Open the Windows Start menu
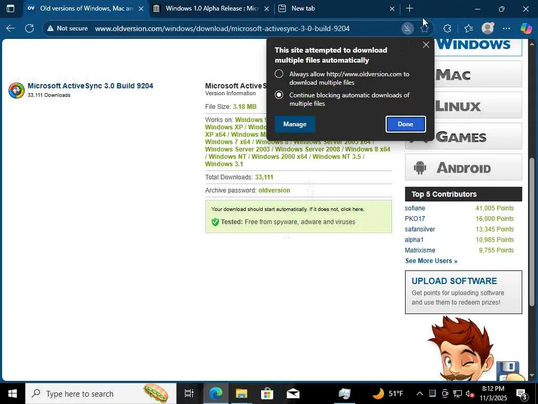Image resolution: width=538 pixels, height=404 pixels. (x=13, y=393)
